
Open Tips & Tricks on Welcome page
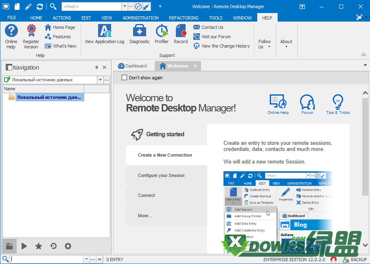point(338,105)
